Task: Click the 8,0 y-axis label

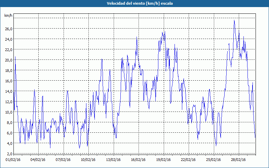Action: [9, 123]
